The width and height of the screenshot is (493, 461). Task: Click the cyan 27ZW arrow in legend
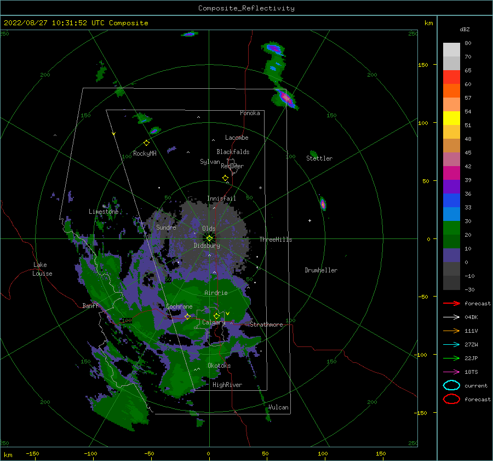click(451, 345)
